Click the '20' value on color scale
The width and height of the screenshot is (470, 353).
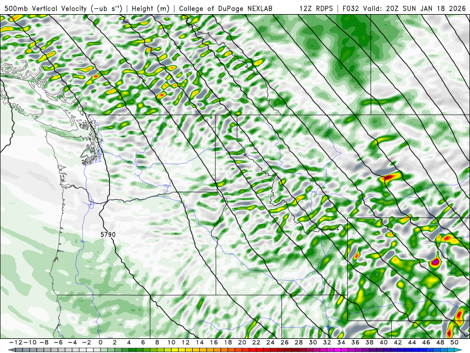[x=242, y=342]
